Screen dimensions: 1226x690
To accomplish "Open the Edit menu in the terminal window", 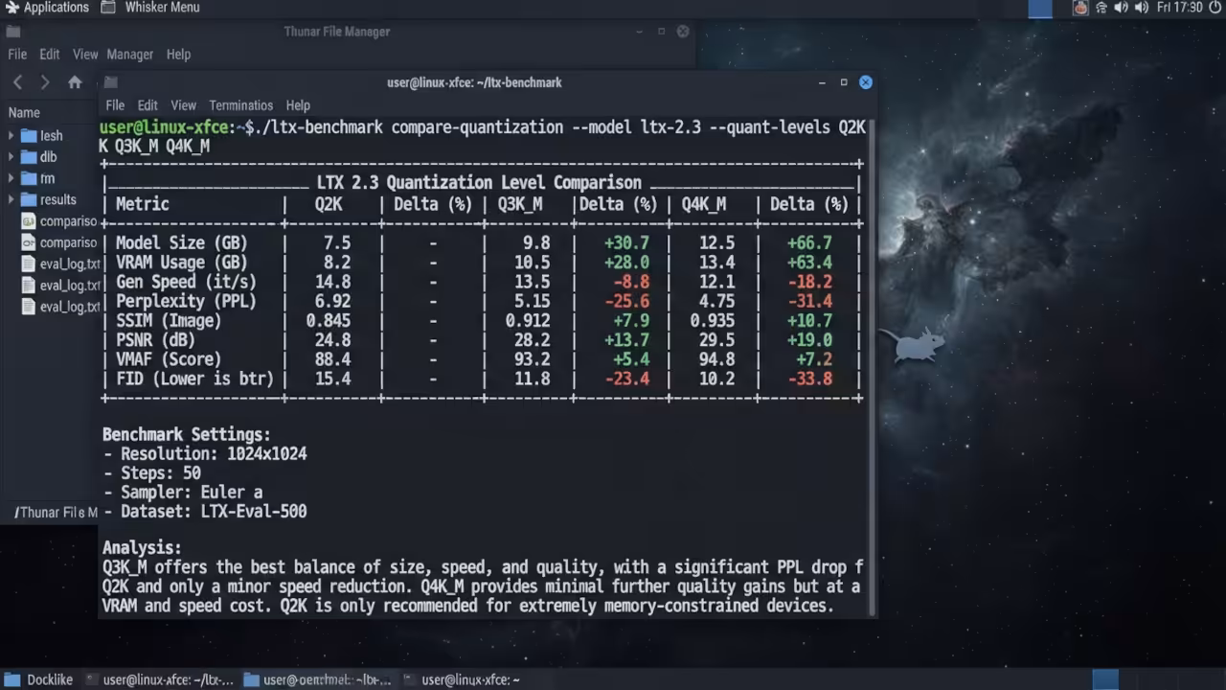I will coord(148,105).
